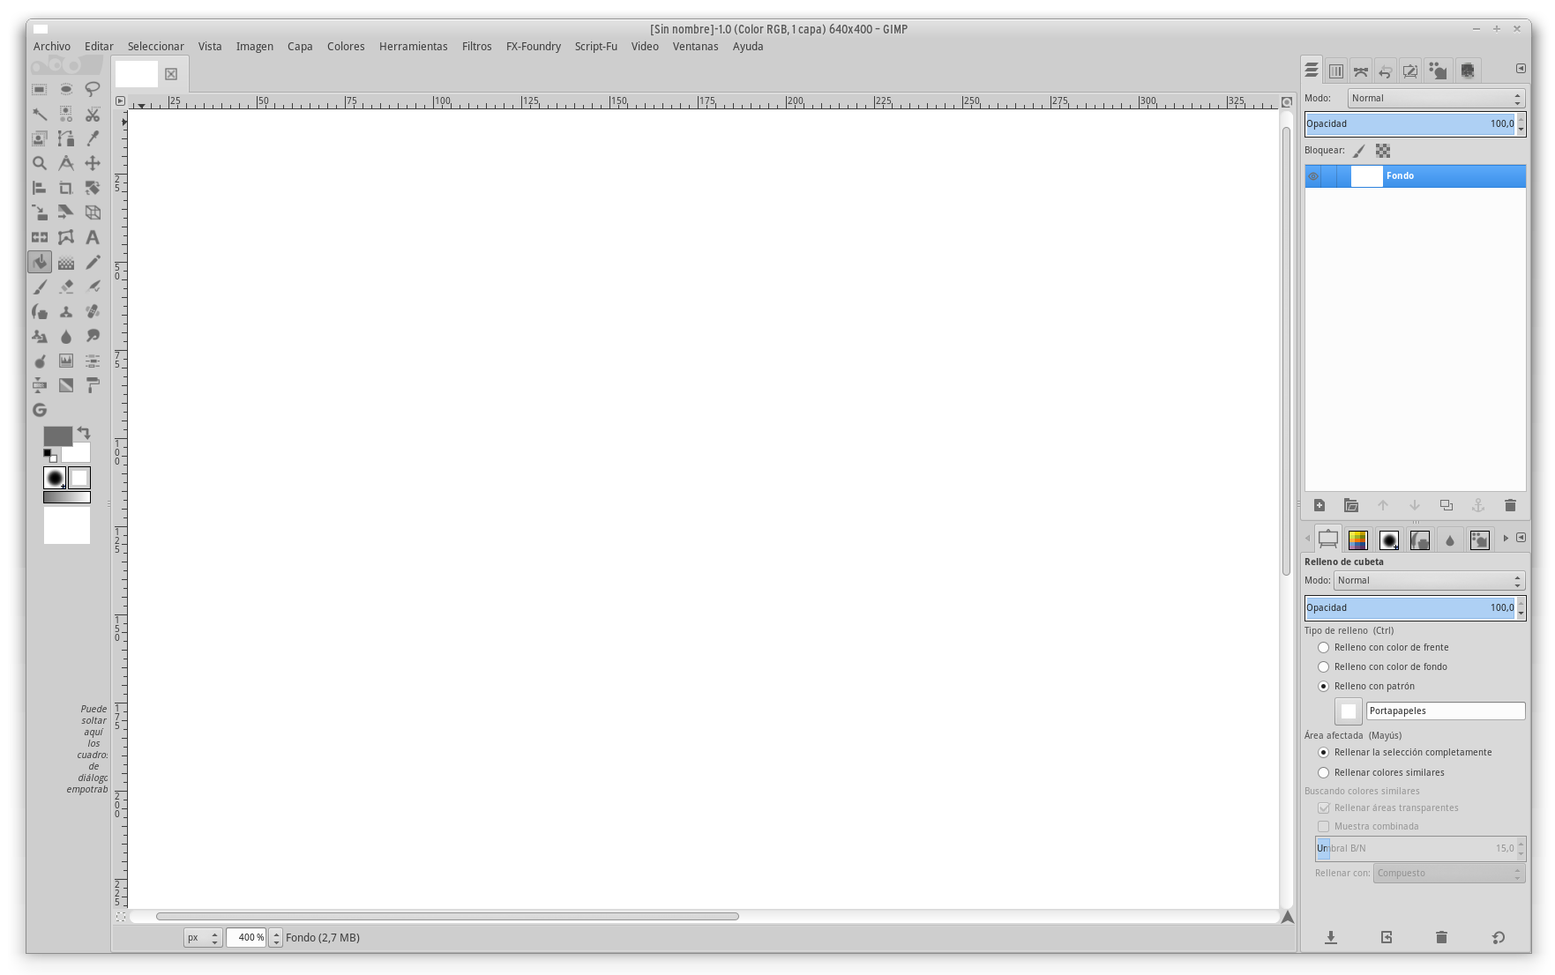Open the Colores menu
The height and width of the screenshot is (975, 1555).
tap(346, 47)
